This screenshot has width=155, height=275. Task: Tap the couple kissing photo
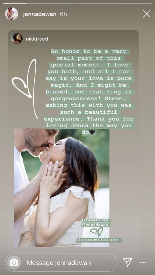[x=61, y=188]
